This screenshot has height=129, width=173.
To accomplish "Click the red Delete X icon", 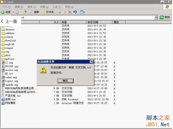I will [x=70, y=12].
